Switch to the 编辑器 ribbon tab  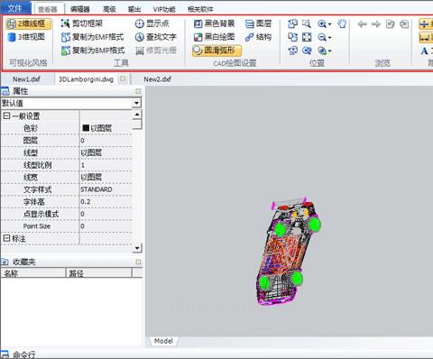(x=80, y=9)
